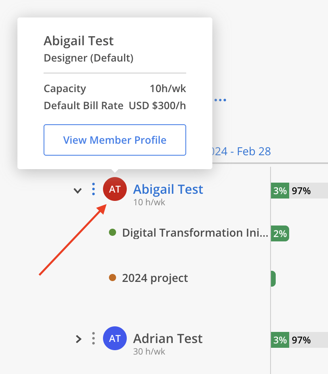Click the blue horizontal ellipsis icon

point(220,100)
